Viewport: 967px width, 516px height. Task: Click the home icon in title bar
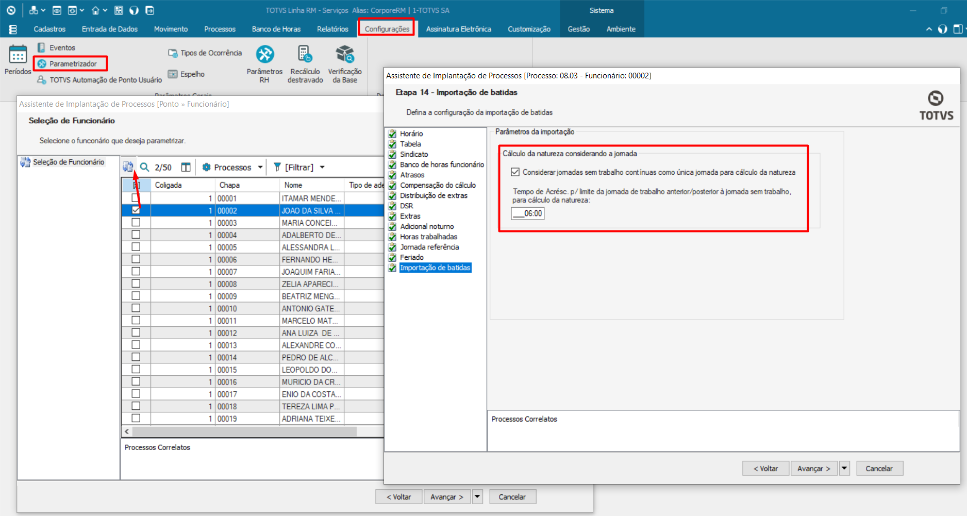(95, 10)
